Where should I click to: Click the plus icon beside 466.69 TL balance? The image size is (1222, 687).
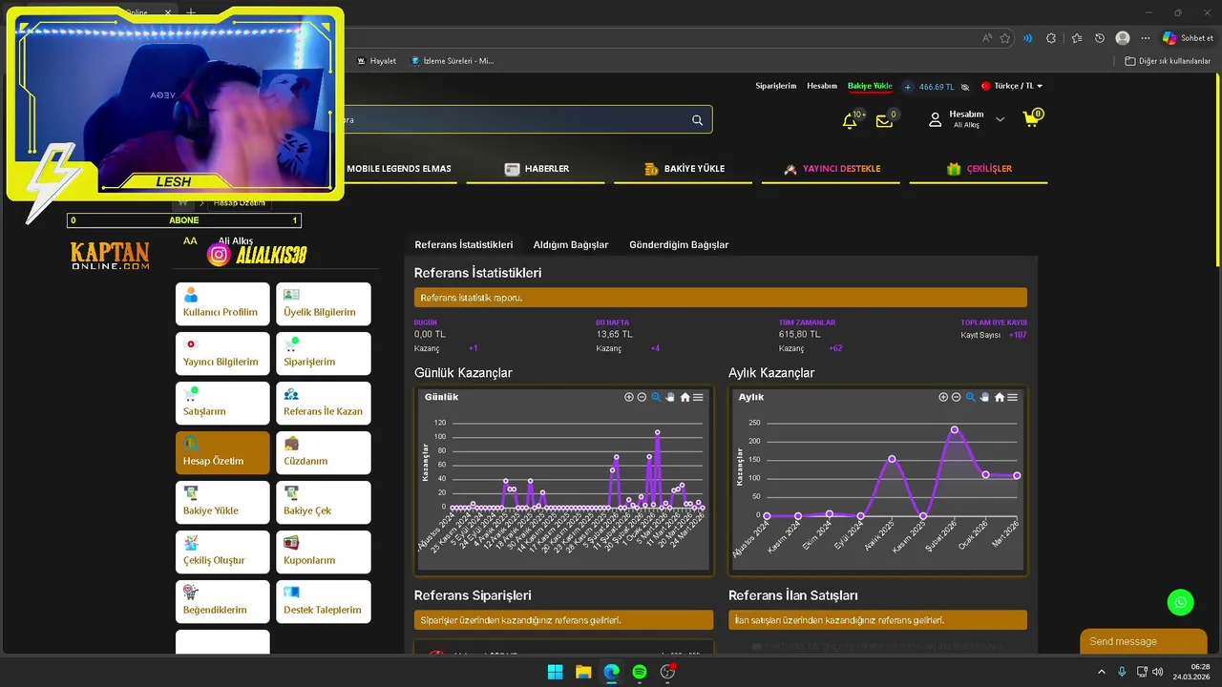tap(908, 87)
